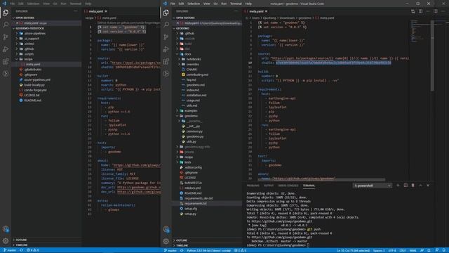Image resolution: width=449 pixels, height=253 pixels.
Task: Open contributing.md in docs folder
Action: click(x=197, y=74)
